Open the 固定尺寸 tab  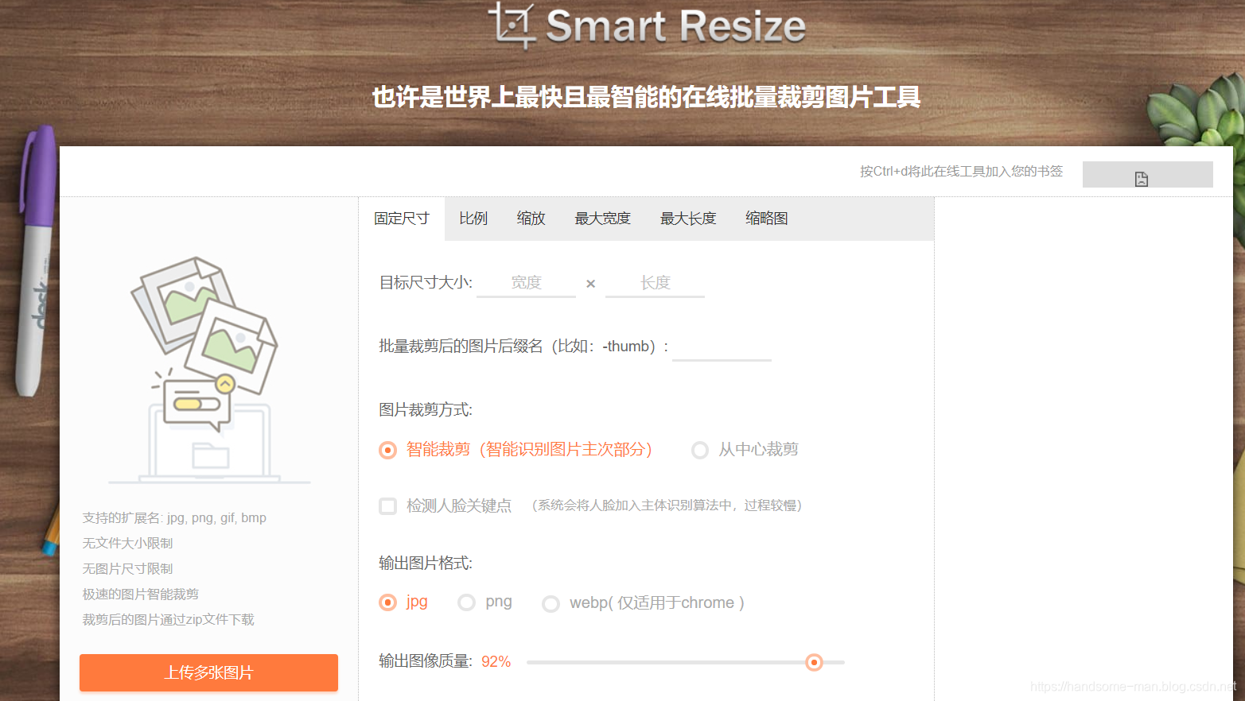coord(402,219)
